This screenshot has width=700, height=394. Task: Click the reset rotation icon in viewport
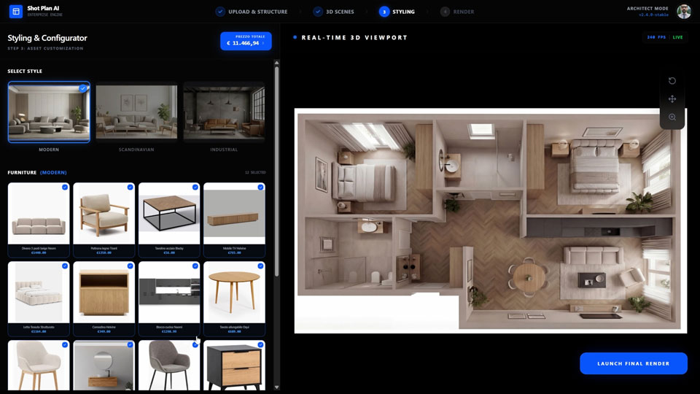coord(672,81)
